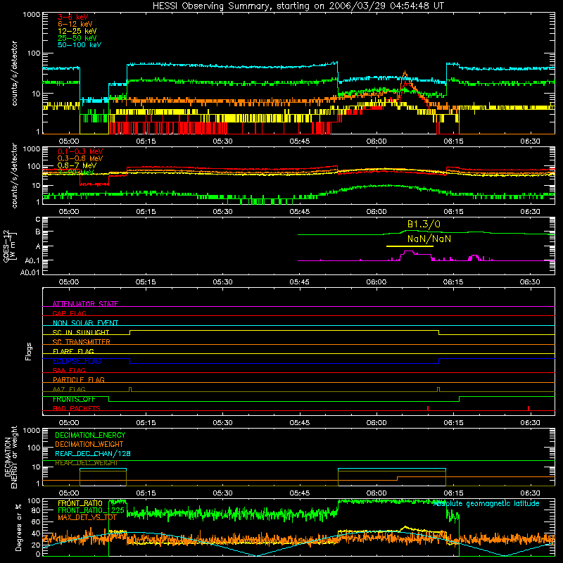Click the 06:00 tick label under GOES panel
Image resolution: width=563 pixels, height=563 pixels.
377,281
